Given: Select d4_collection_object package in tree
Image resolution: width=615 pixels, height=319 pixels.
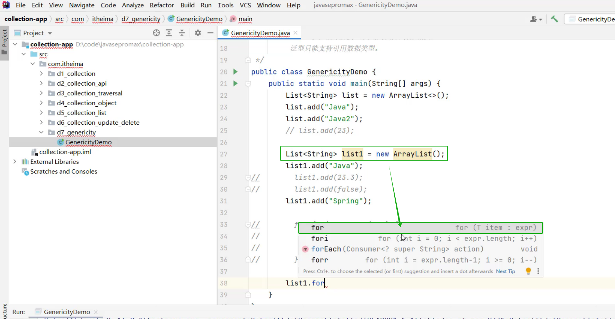Looking at the screenshot, I should 87,103.
